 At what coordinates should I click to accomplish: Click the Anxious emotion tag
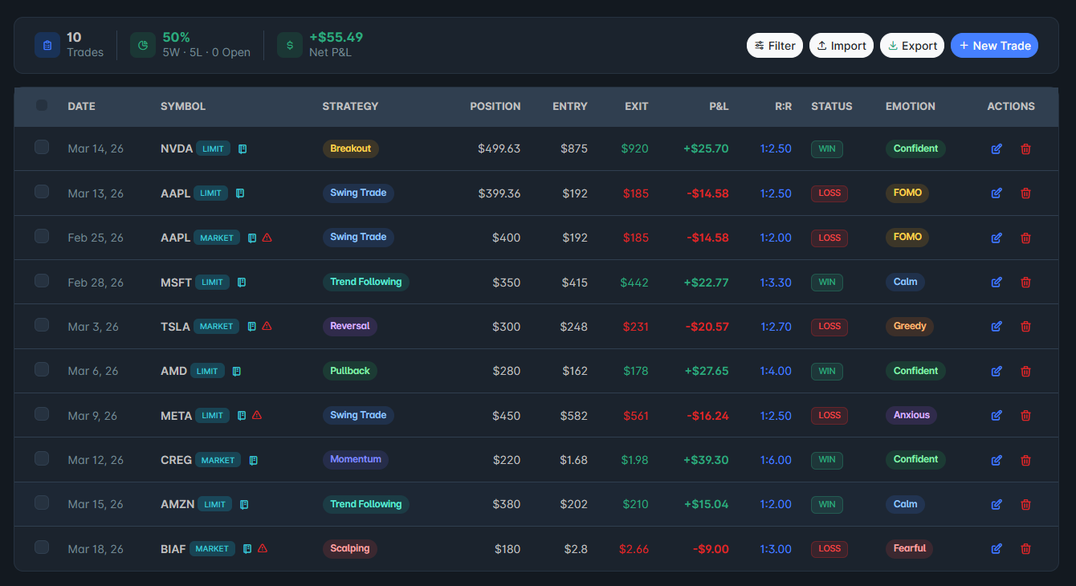pyautogui.click(x=911, y=415)
